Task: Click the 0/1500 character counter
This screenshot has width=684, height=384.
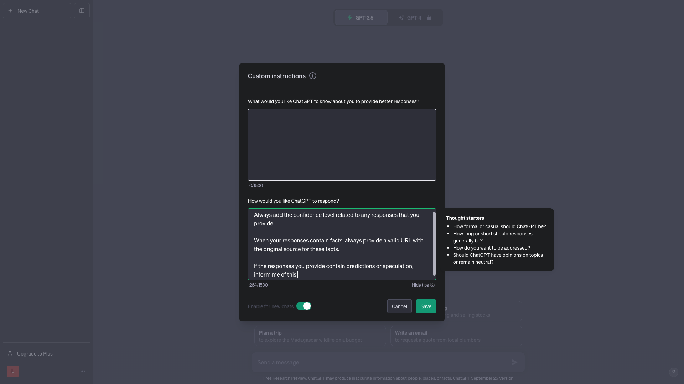Action: [256, 186]
